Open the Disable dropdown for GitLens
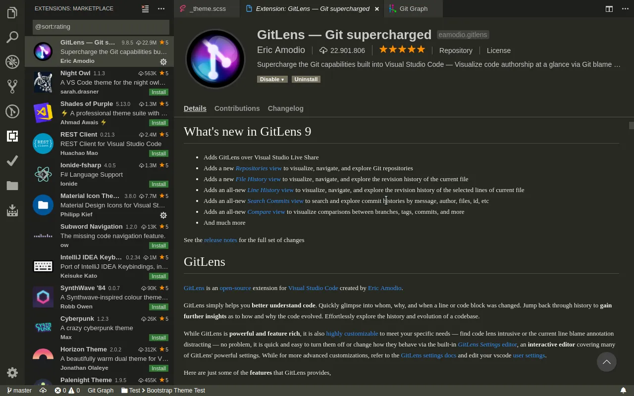The width and height of the screenshot is (634, 396). tap(272, 79)
